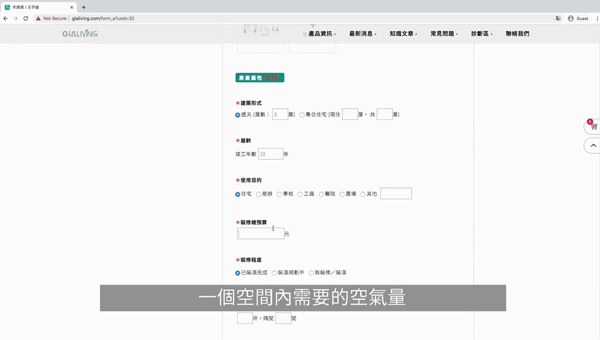Viewport: 600px width, 340px height.
Task: Click the scroll-to-top arrow button
Action: (x=593, y=145)
